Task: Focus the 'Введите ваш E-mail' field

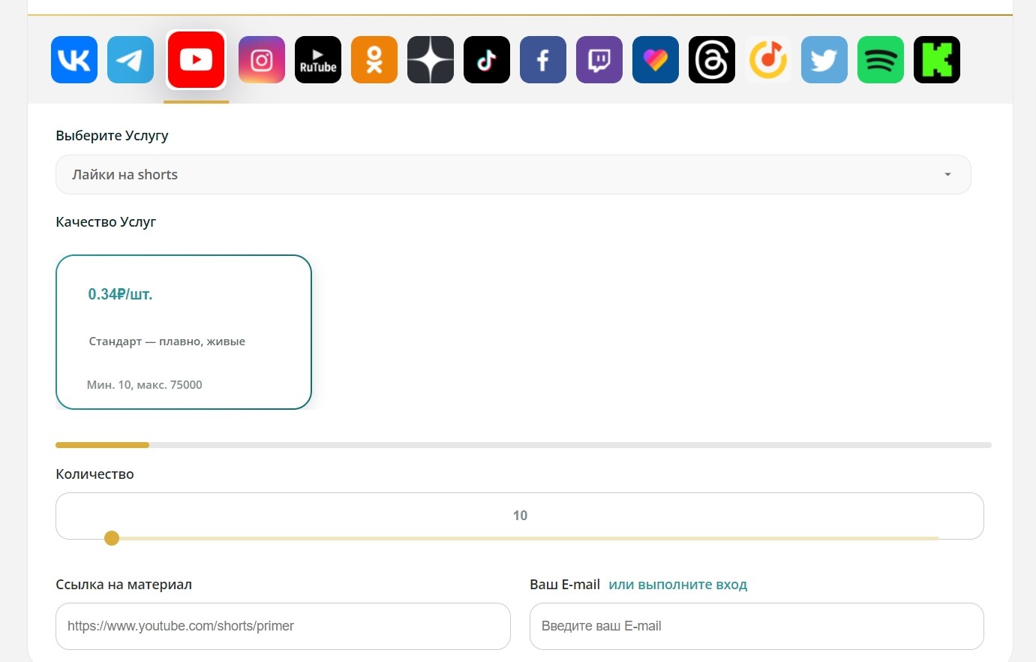Action: point(757,626)
